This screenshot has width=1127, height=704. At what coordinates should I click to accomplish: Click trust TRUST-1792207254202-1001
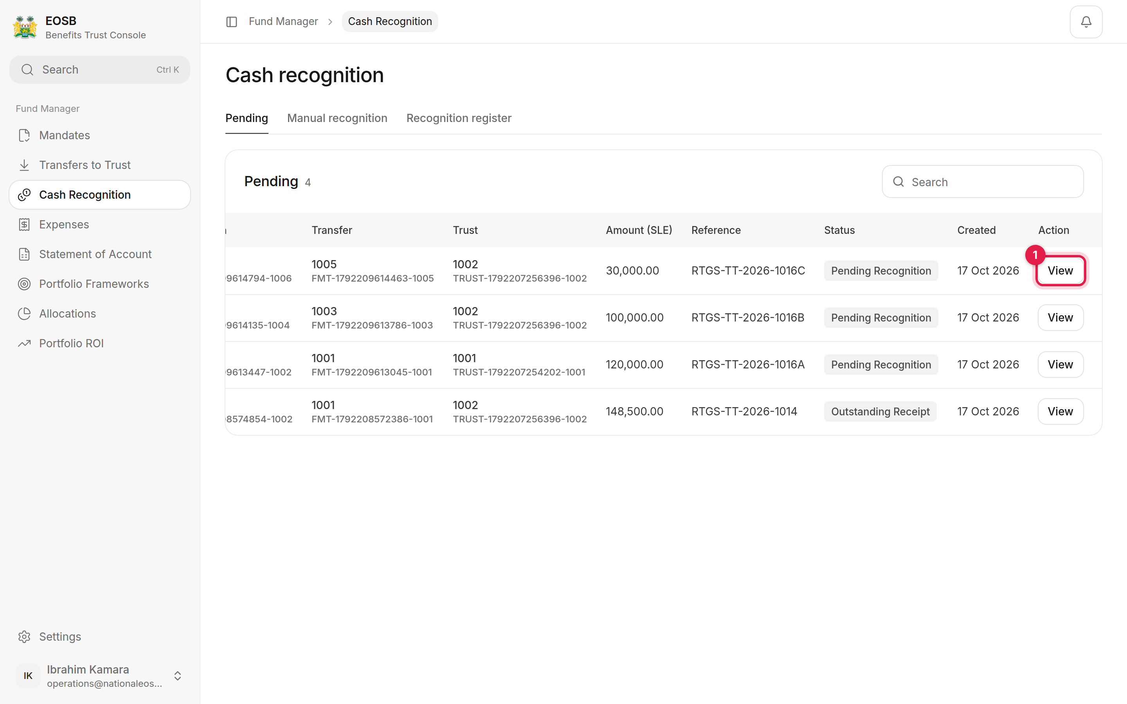point(519,372)
